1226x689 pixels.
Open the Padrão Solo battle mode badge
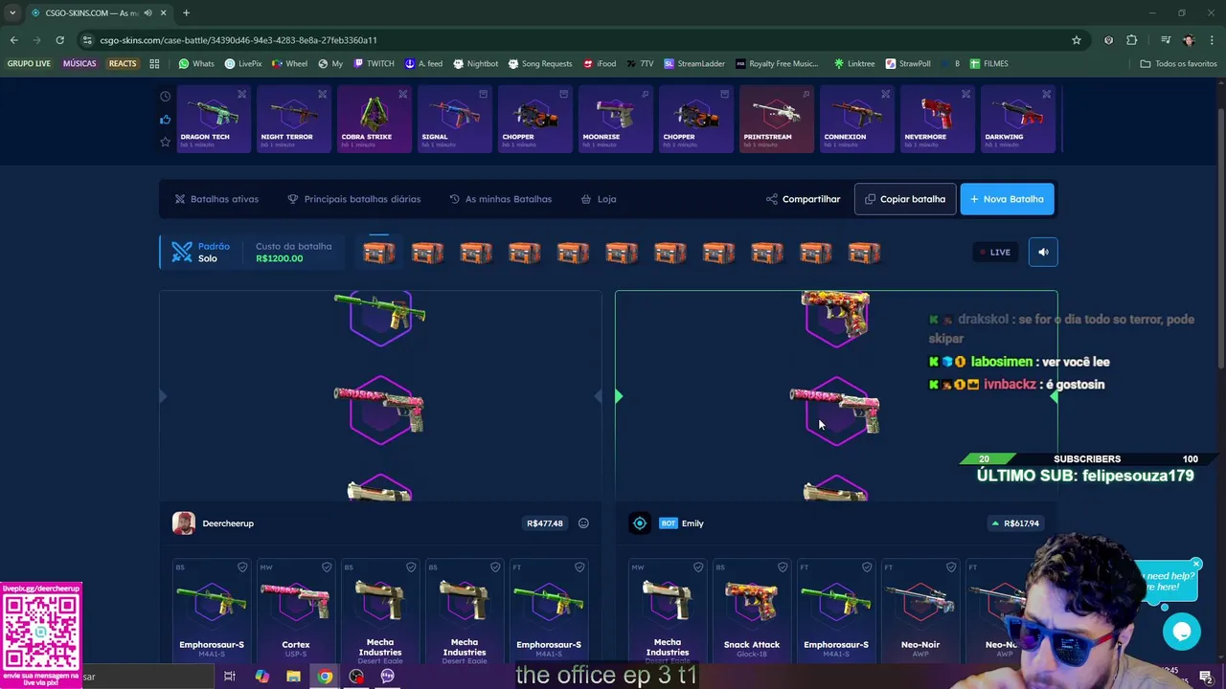pos(201,252)
